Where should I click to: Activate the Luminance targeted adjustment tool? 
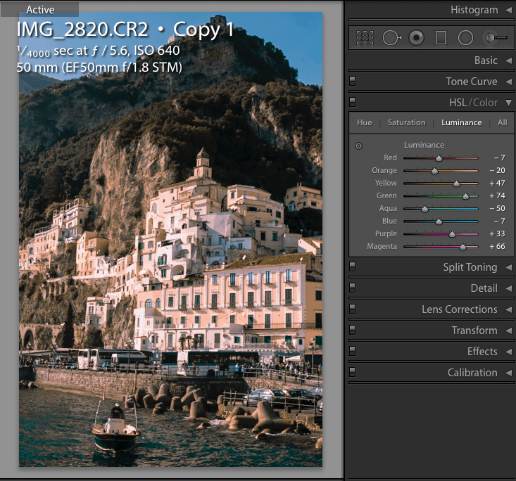(358, 146)
